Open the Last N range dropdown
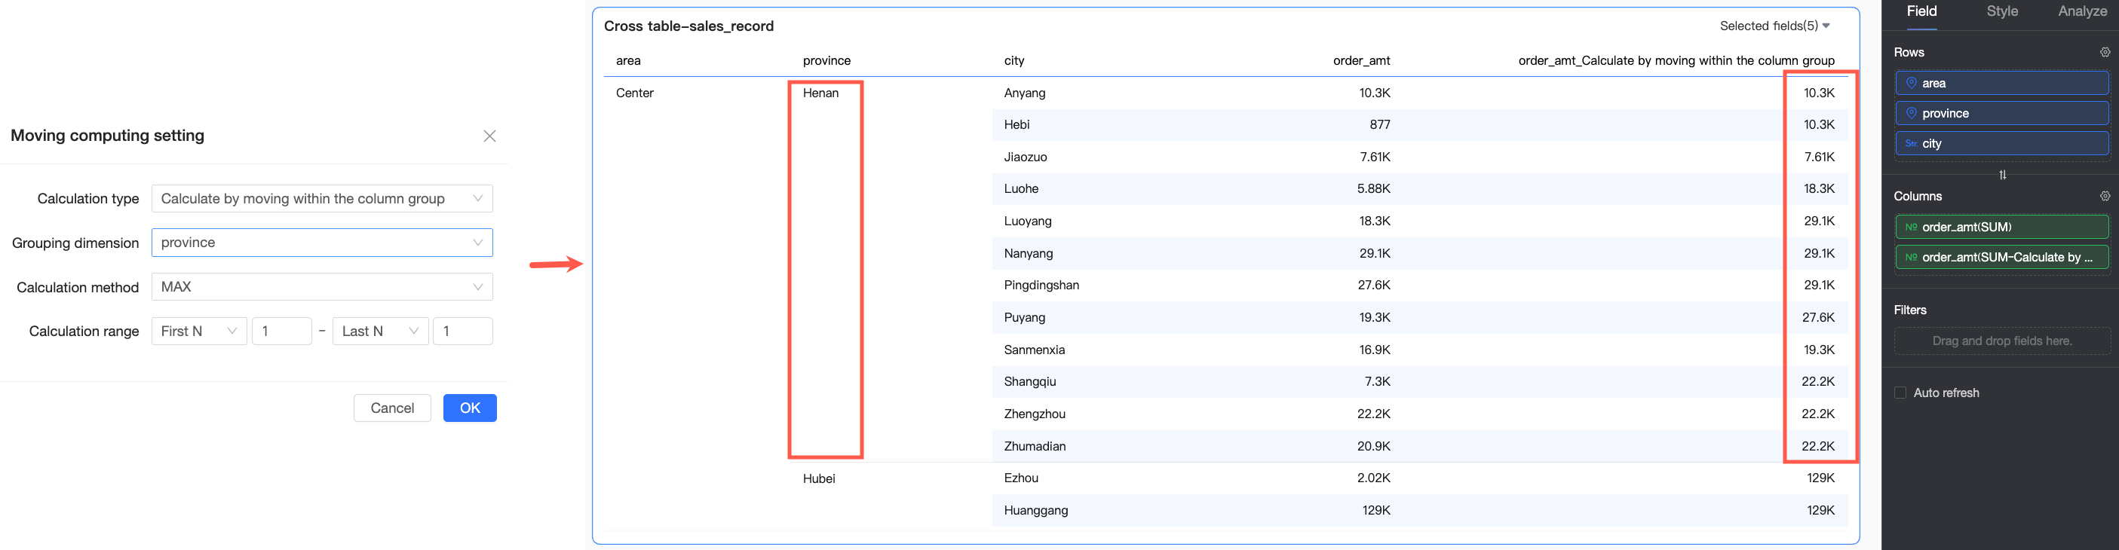The height and width of the screenshot is (550, 2119). pyautogui.click(x=381, y=332)
